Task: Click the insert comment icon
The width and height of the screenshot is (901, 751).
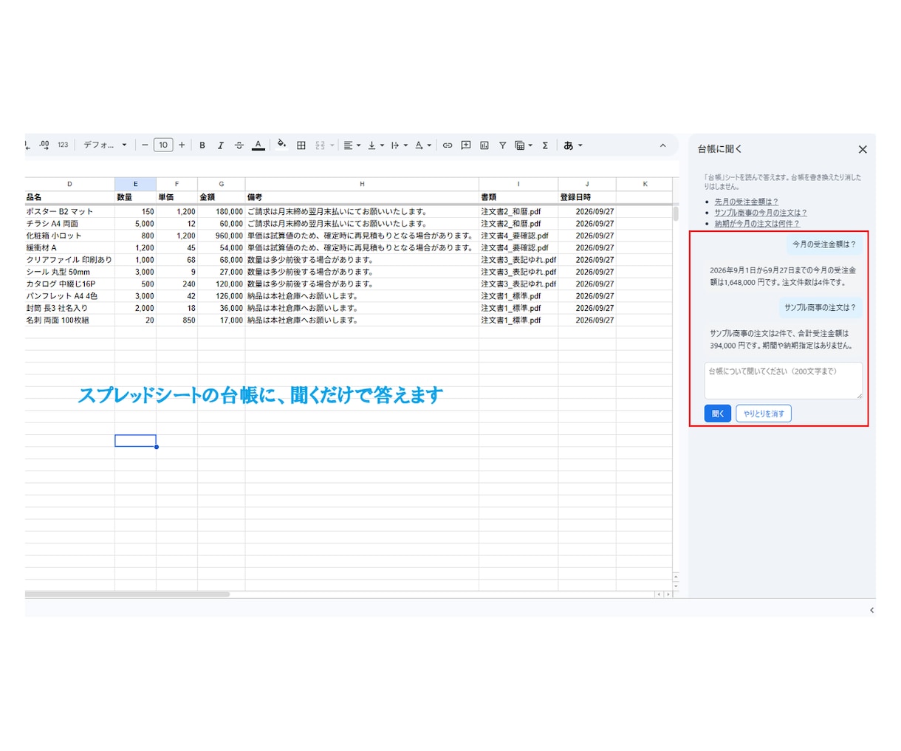Action: click(466, 145)
